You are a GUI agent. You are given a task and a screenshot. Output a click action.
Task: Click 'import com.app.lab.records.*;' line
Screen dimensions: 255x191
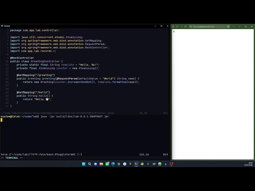[x=33, y=51]
